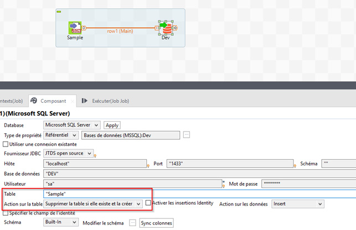This screenshot has width=356, height=230.
Task: Click the Hôte field with localhost
Action: [x=95, y=164]
